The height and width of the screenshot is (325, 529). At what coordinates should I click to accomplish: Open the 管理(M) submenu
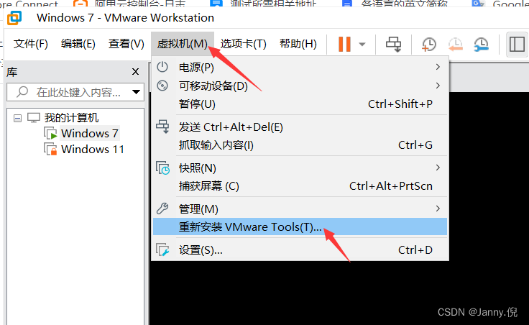coord(300,209)
